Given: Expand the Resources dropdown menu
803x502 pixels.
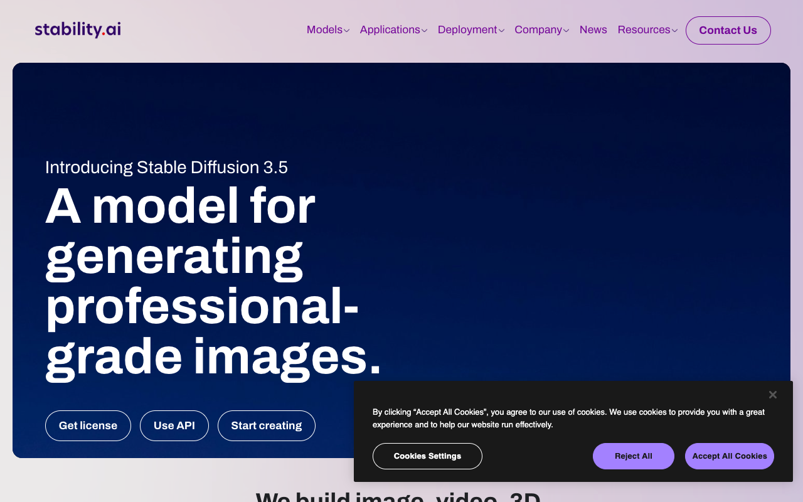Looking at the screenshot, I should [647, 29].
